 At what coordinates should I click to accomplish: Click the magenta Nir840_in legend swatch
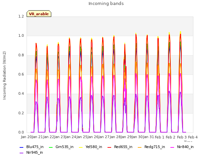point(172,147)
